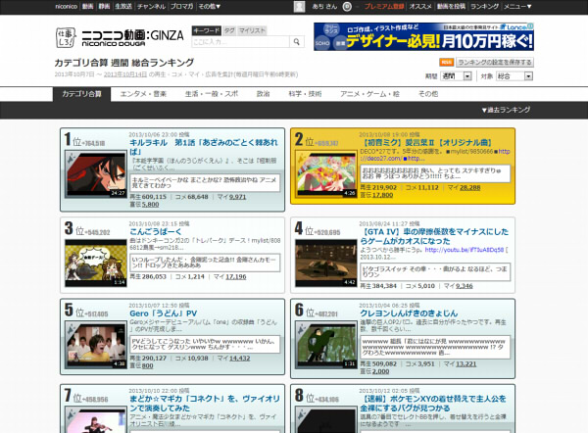Open rank 6 クレヨンしんげき thumbnail
Screen dimensions: 588x433
[326, 345]
